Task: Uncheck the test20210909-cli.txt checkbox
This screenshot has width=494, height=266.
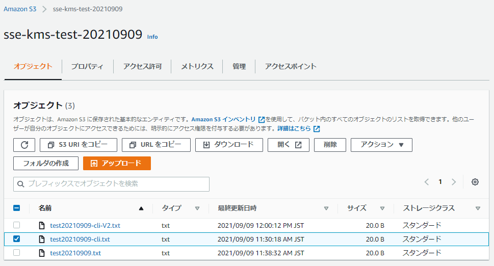Action: pyautogui.click(x=17, y=239)
